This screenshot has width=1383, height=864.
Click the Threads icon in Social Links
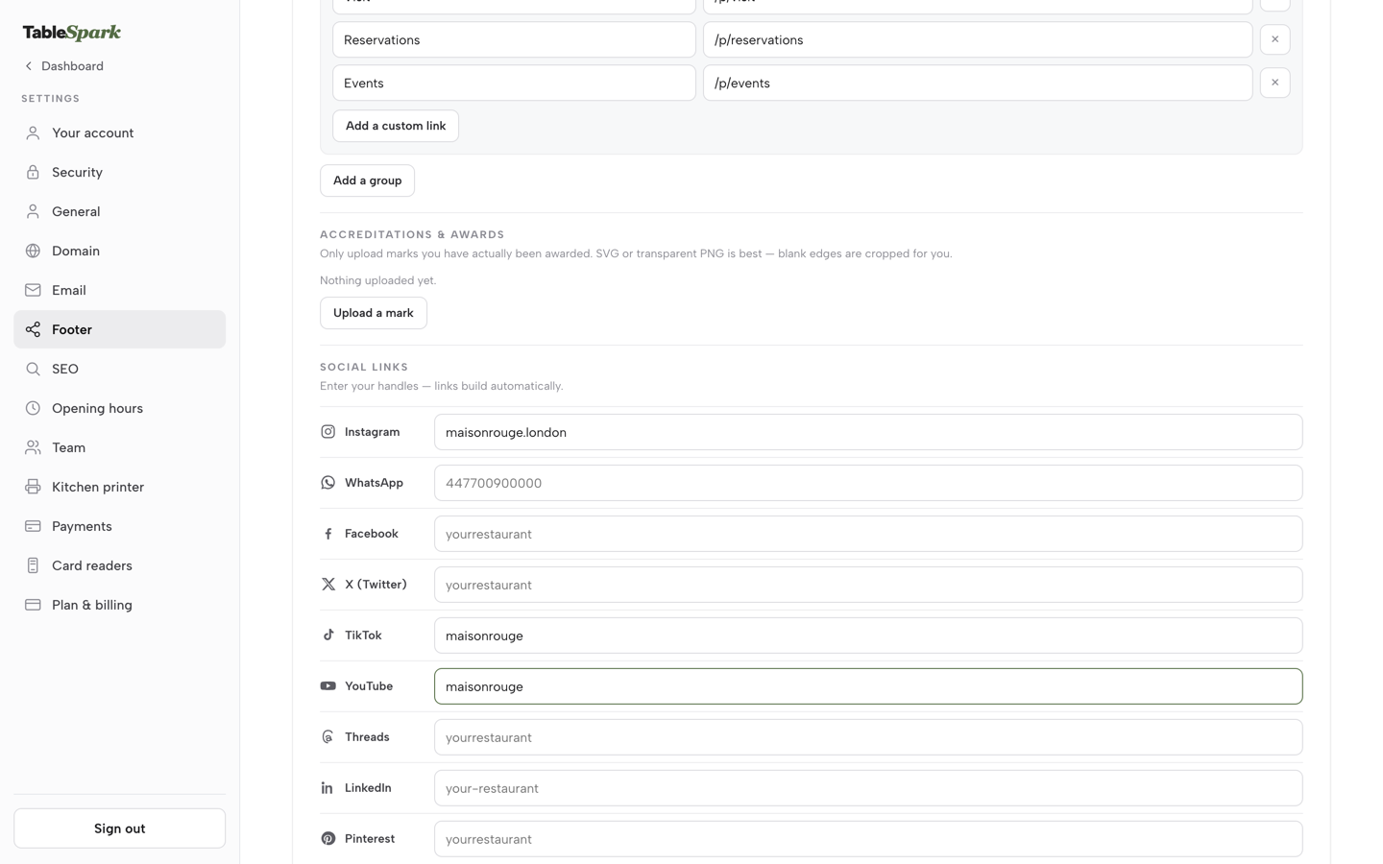pos(328,737)
